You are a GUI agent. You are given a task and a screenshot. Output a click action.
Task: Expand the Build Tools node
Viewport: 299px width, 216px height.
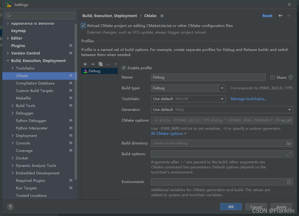13,106
